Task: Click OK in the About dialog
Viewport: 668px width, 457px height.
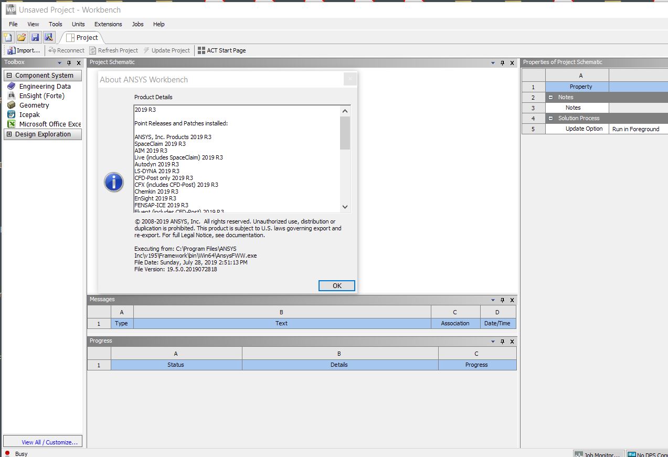Action: 337,285
